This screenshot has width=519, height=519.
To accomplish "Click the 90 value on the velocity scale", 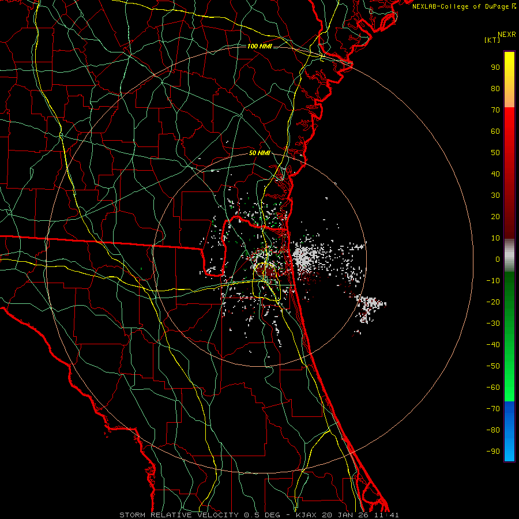I will coord(495,67).
